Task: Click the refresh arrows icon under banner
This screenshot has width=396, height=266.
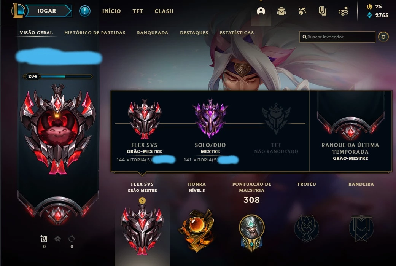Action: 72,239
